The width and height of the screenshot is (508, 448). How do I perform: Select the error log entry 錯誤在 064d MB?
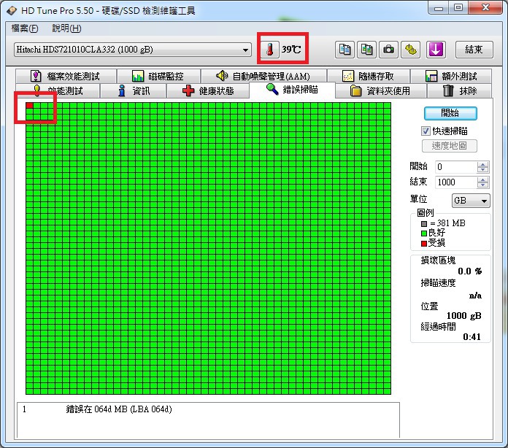click(118, 409)
